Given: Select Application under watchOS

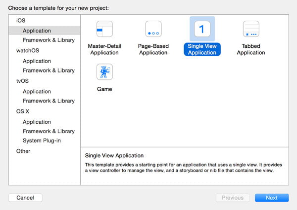Looking at the screenshot, I should [37, 61].
